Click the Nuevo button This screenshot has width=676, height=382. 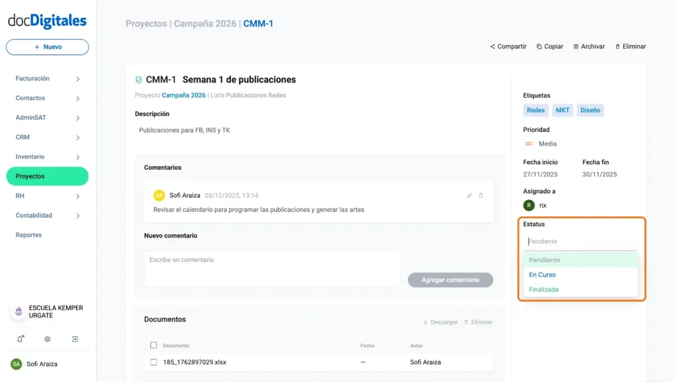click(47, 47)
